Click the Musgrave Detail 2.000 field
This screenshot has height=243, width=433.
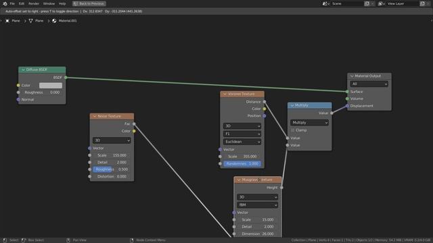tap(257, 227)
